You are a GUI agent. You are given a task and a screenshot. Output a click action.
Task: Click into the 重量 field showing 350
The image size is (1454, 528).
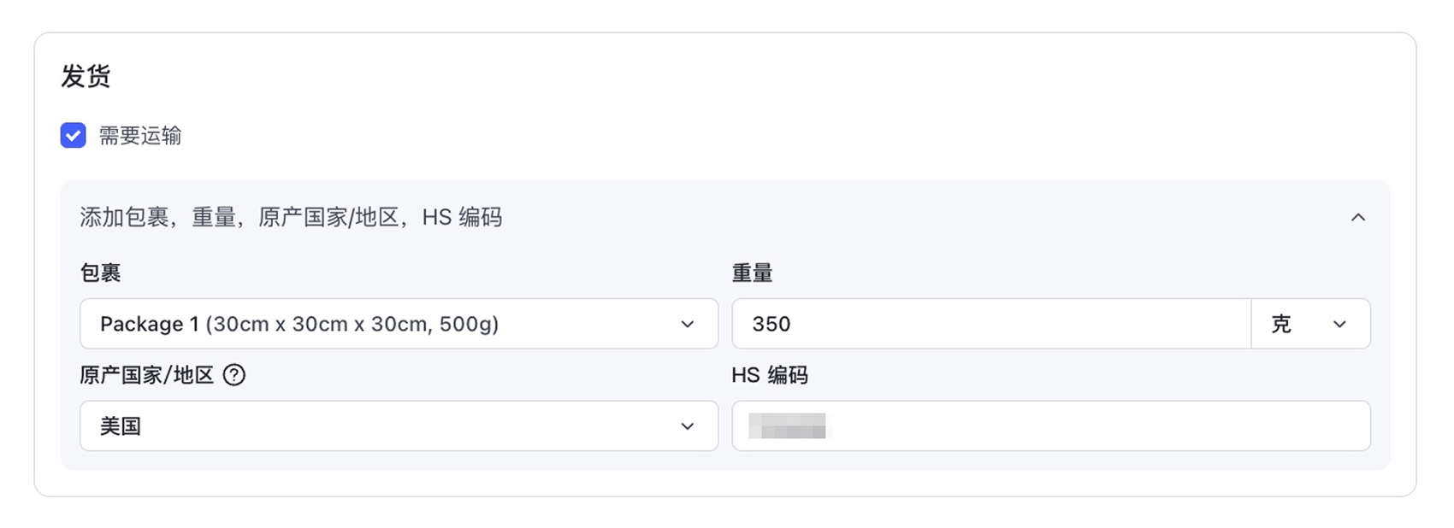tap(991, 324)
